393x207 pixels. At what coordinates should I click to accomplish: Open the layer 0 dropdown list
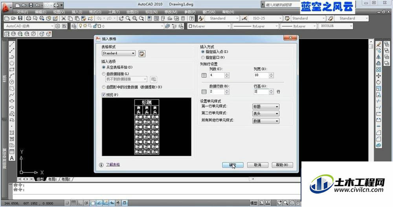[121, 26]
